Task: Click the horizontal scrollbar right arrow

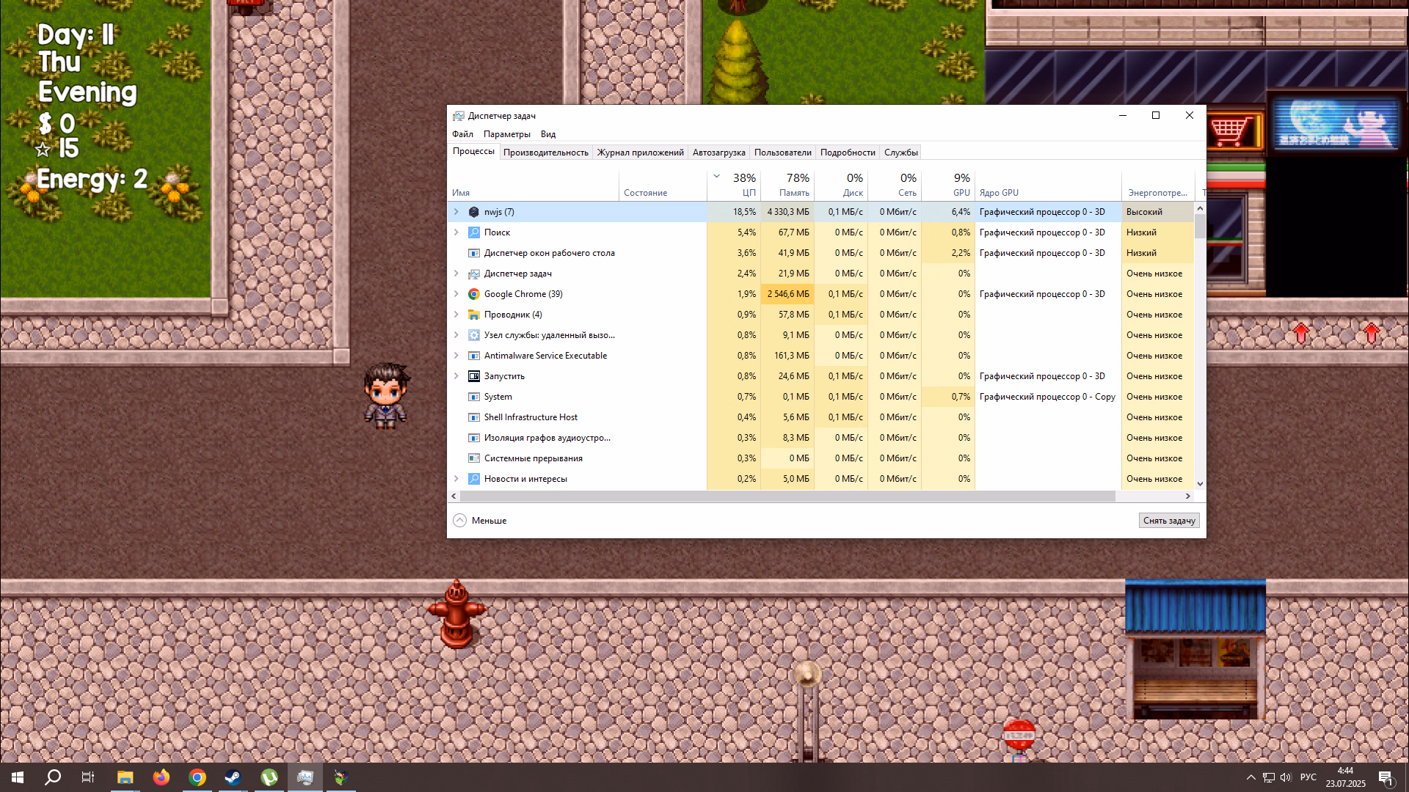Action: coord(1188,496)
